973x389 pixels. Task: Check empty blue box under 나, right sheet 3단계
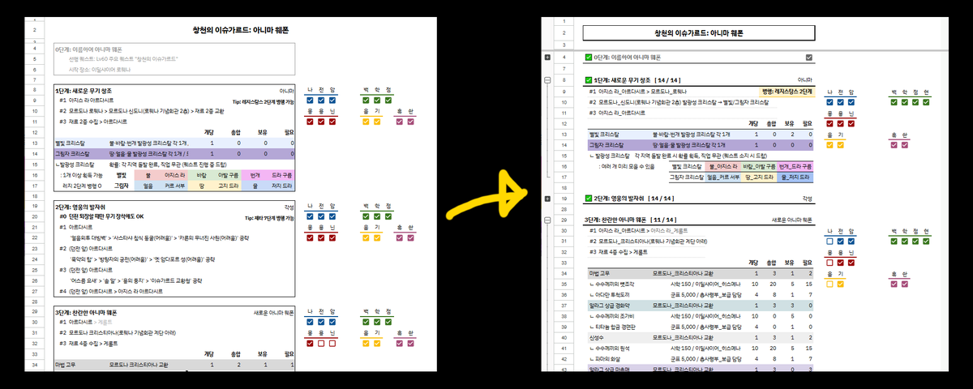[x=829, y=242]
